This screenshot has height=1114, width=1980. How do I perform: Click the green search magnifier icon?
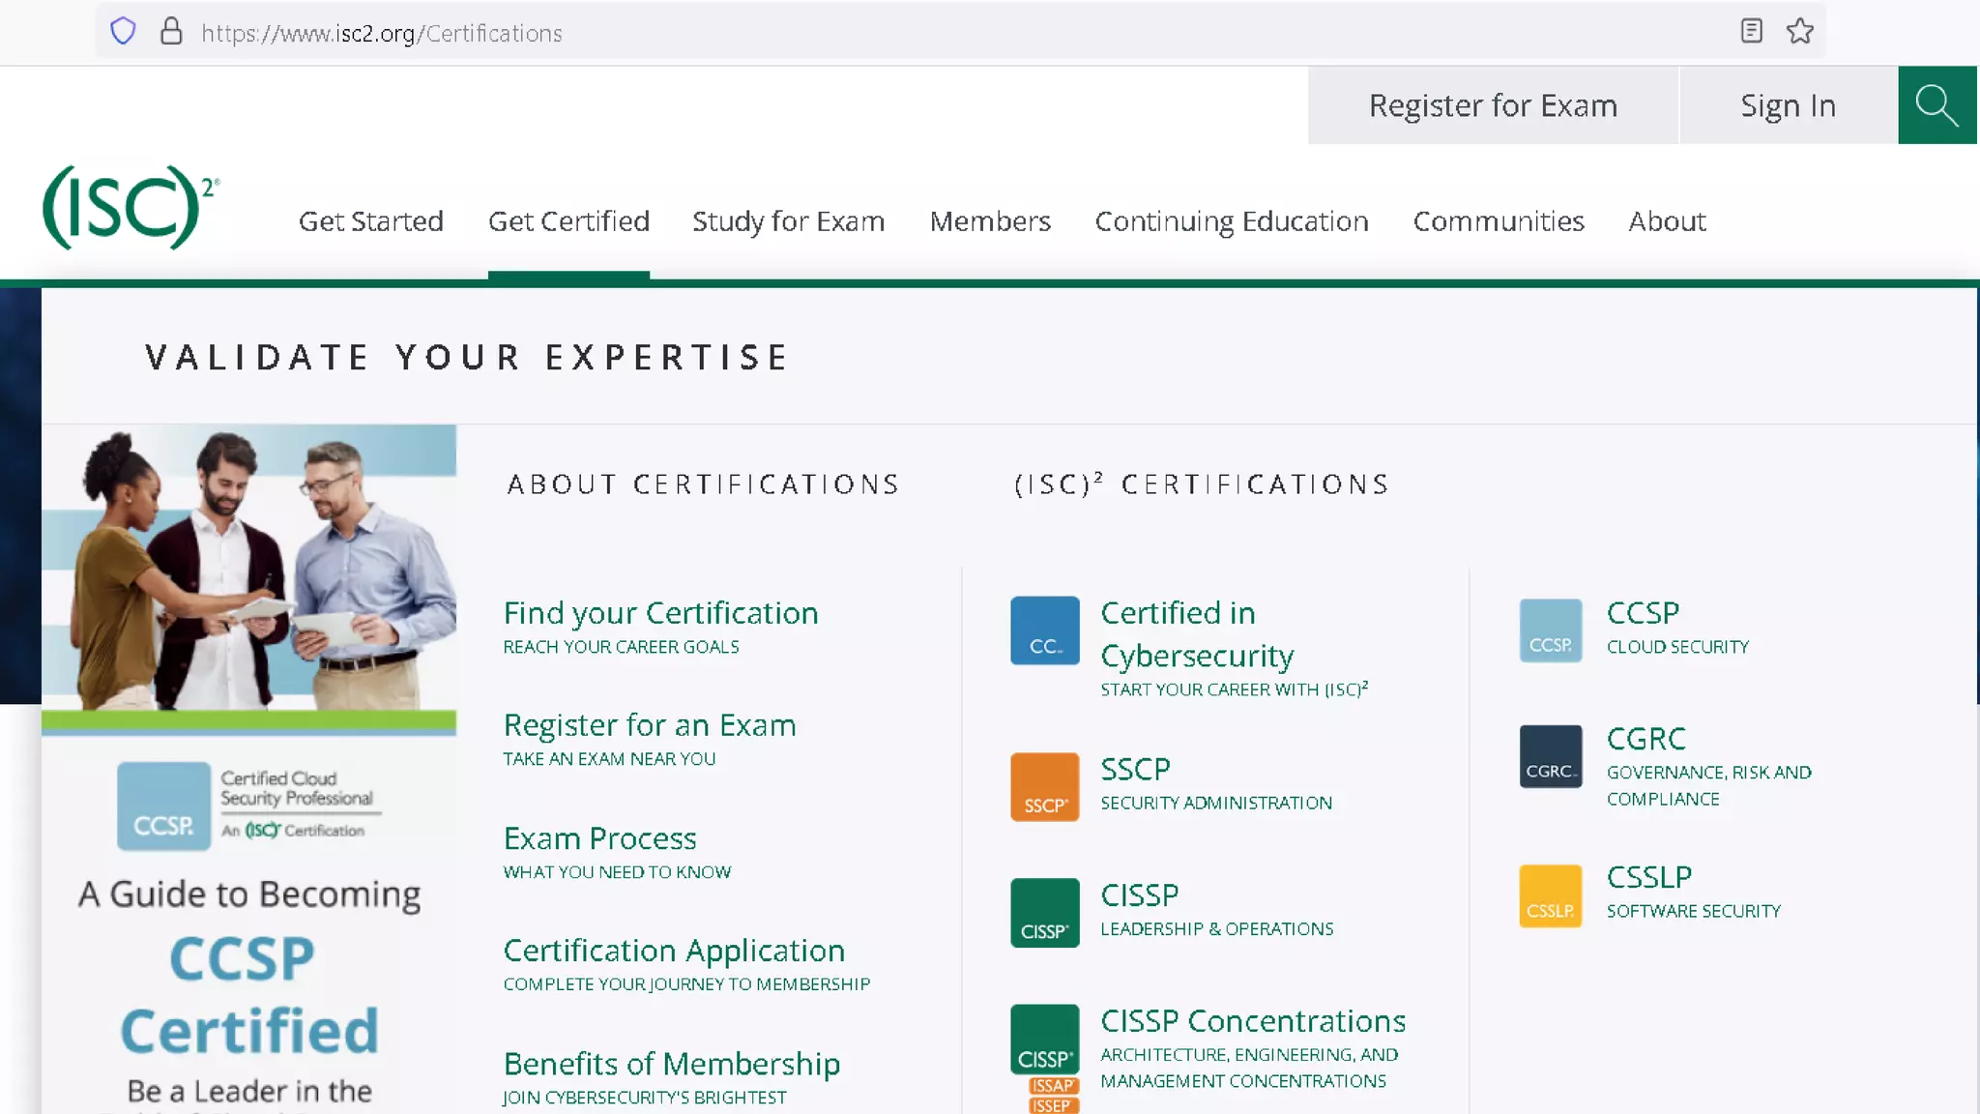tap(1936, 105)
